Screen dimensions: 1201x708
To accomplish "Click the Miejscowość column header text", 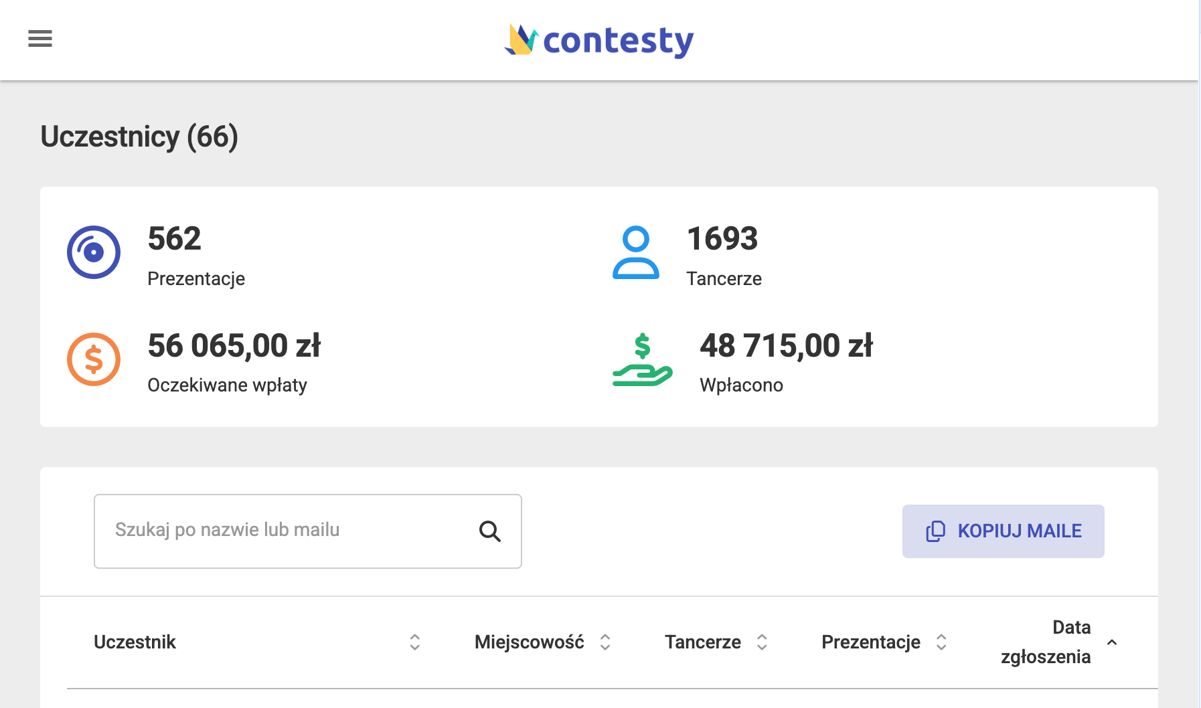I will 530,642.
